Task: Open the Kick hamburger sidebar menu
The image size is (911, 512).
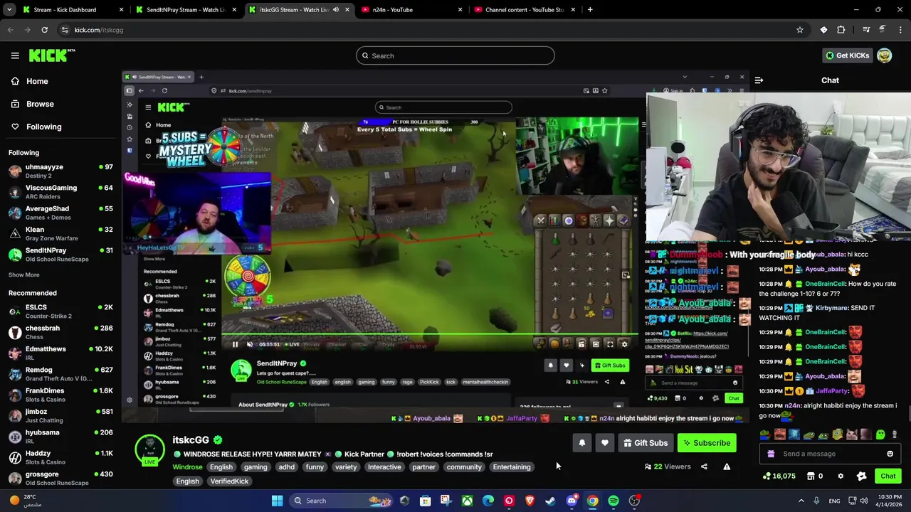Action: coord(15,55)
